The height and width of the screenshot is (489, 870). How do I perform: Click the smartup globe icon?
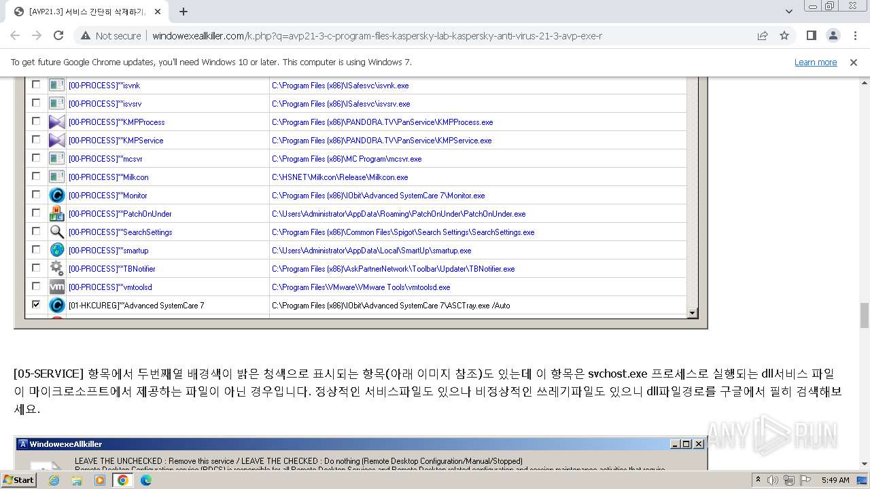[x=57, y=251]
